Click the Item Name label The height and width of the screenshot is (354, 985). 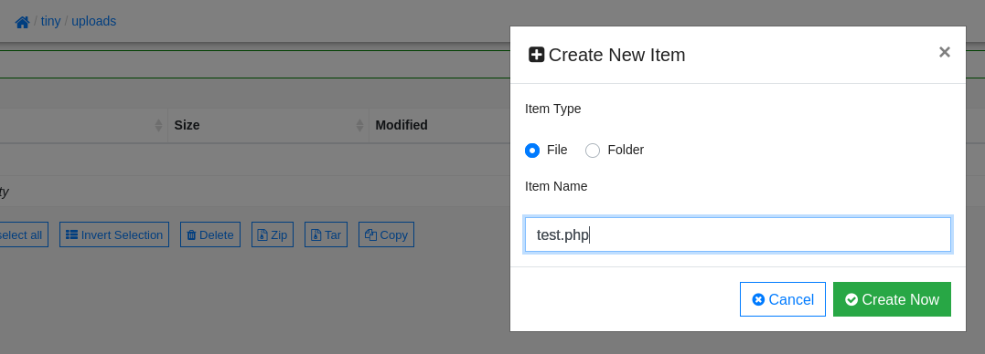pos(556,187)
